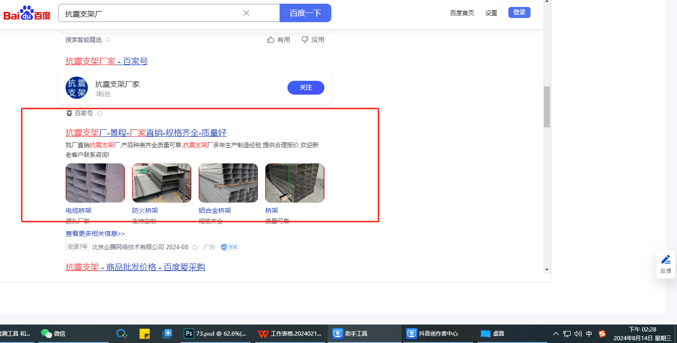Click the thumbs-down 没用 icon
This screenshot has width=677, height=343.
click(305, 40)
